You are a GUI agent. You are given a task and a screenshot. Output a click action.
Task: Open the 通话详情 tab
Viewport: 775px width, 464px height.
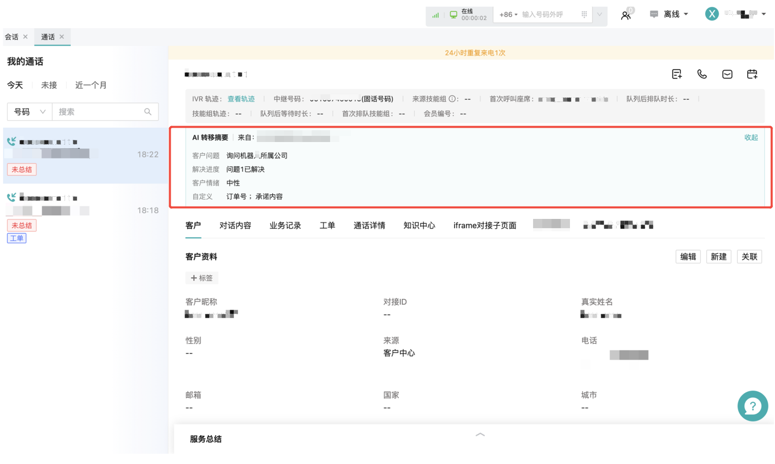370,226
